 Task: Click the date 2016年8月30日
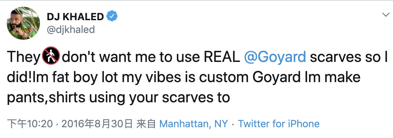pyautogui.click(x=96, y=124)
